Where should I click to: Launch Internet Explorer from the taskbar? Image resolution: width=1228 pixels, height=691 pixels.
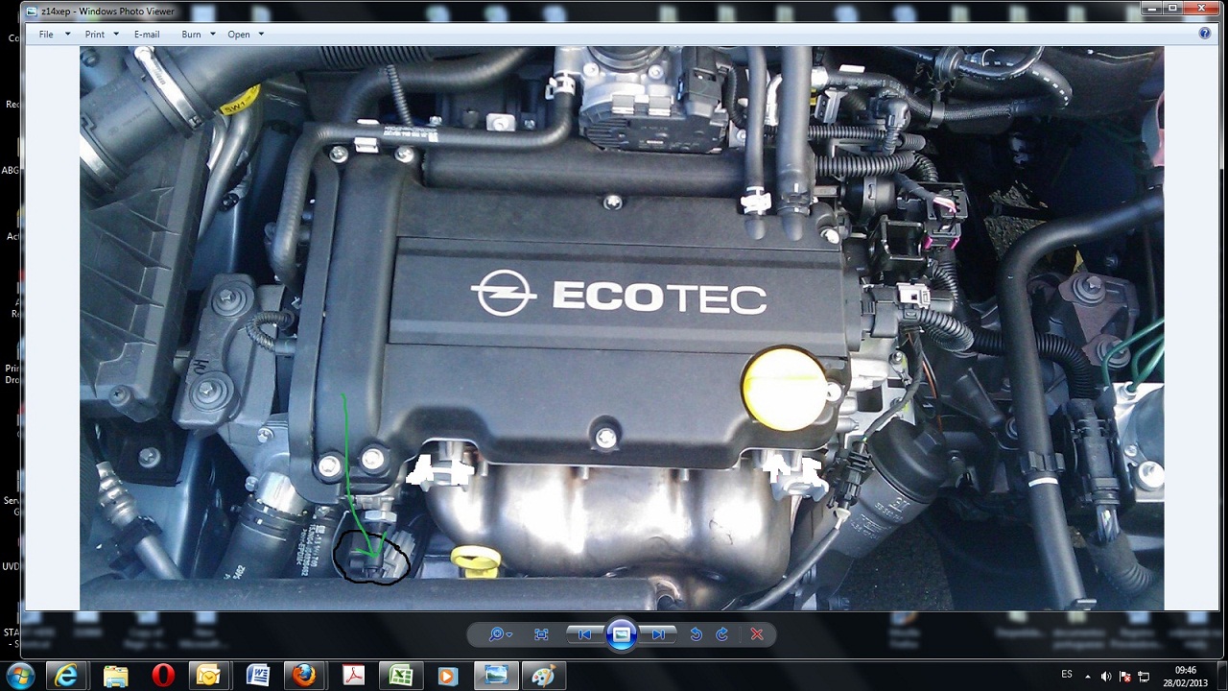(x=67, y=676)
